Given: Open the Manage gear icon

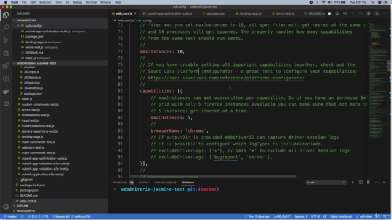Looking at the screenshot, I should coord(6,207).
